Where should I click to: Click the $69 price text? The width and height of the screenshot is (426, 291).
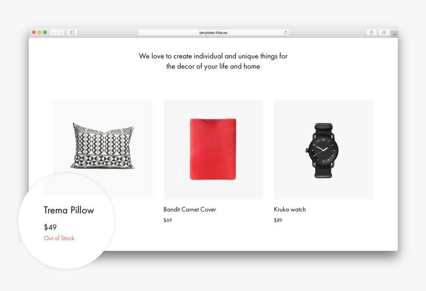(x=167, y=220)
